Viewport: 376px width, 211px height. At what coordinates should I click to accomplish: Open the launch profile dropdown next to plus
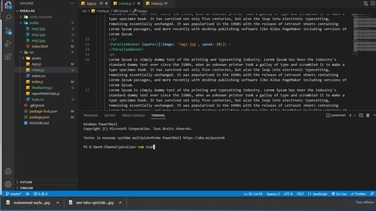[355, 115]
